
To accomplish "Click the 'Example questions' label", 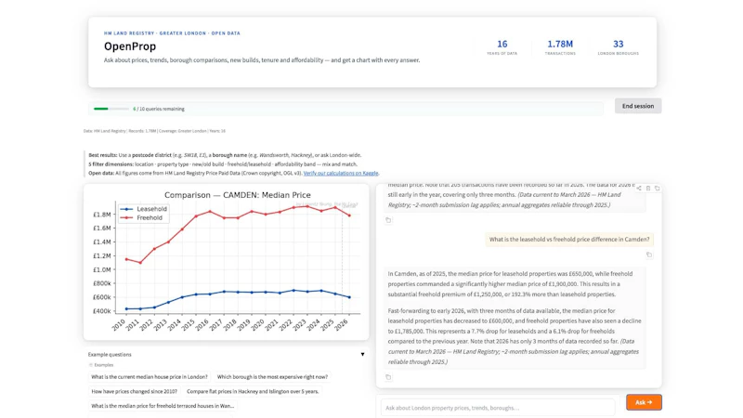I will coord(110,355).
